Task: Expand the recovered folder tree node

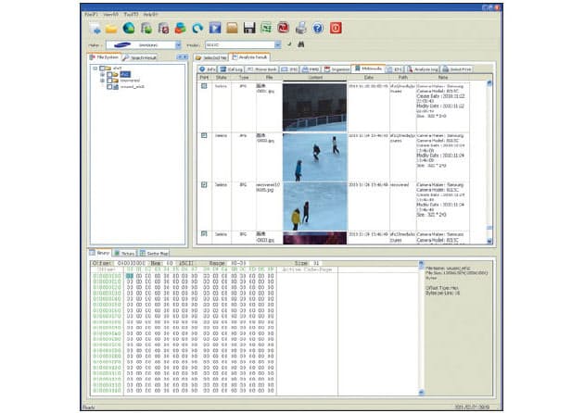Action: point(101,80)
